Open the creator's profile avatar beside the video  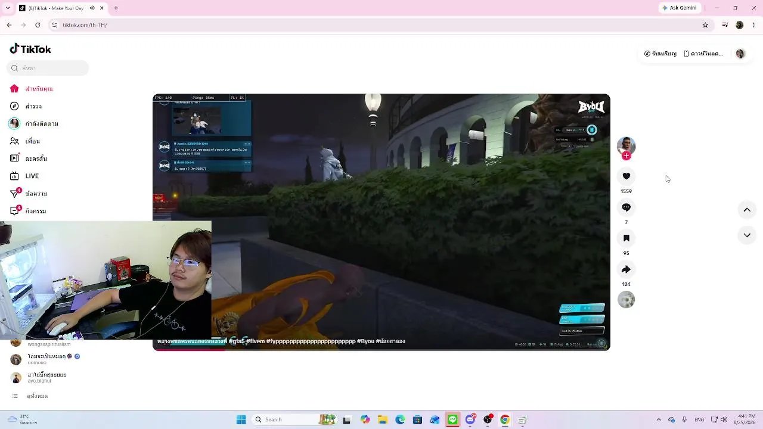[x=626, y=145]
